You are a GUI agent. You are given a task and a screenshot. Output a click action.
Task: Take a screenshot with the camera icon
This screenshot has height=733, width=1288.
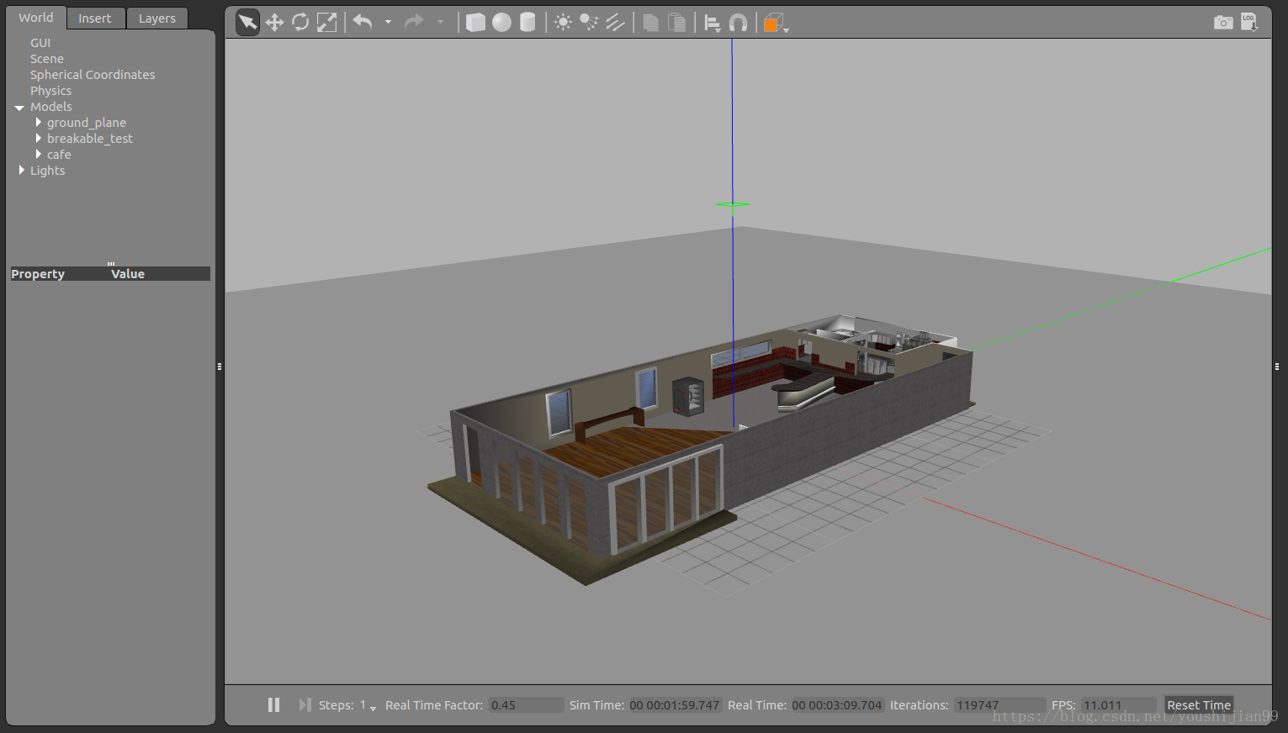point(1223,22)
